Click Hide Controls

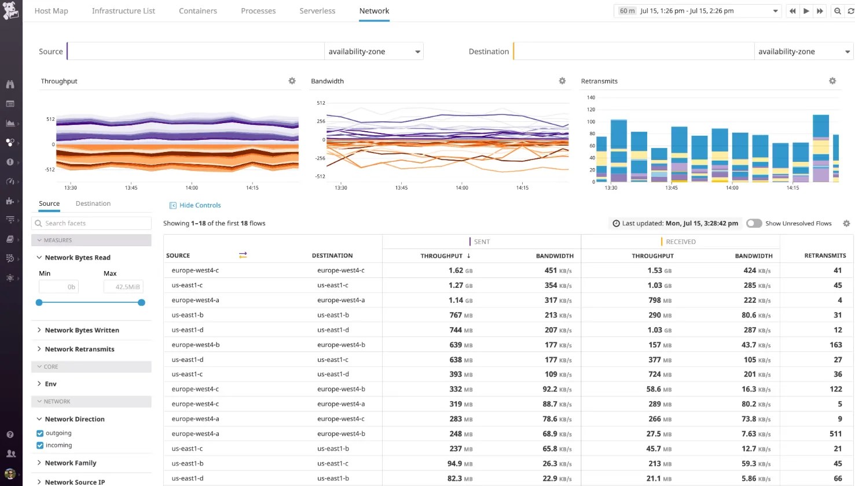pyautogui.click(x=195, y=205)
